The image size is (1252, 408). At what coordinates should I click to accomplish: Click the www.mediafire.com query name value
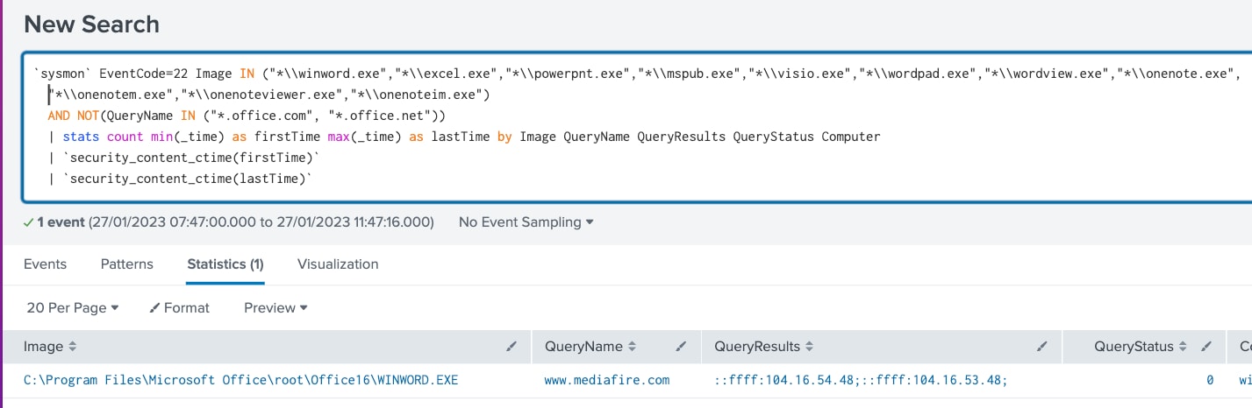coord(607,380)
